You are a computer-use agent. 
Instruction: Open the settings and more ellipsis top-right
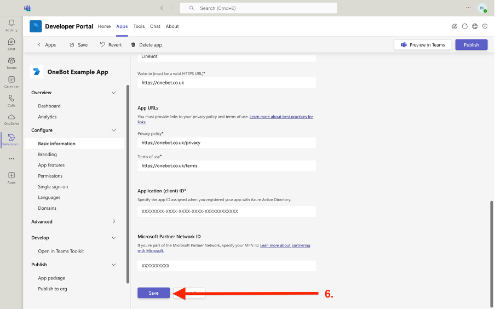468,8
